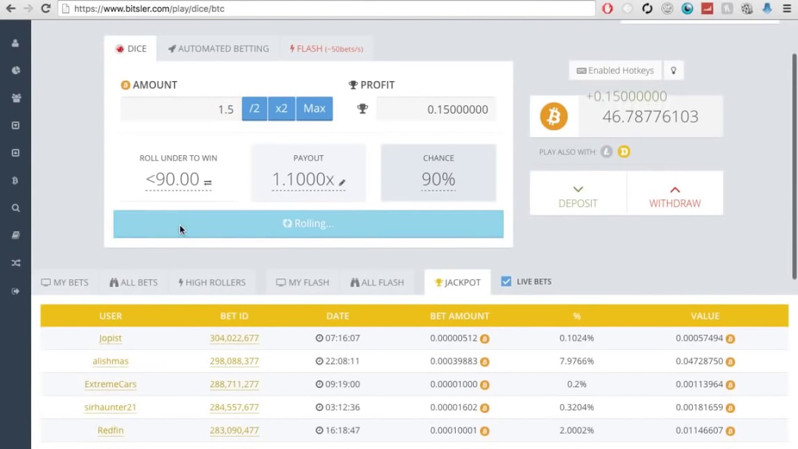Open the browser hamburger menu
Image resolution: width=798 pixels, height=449 pixels.
pos(787,9)
